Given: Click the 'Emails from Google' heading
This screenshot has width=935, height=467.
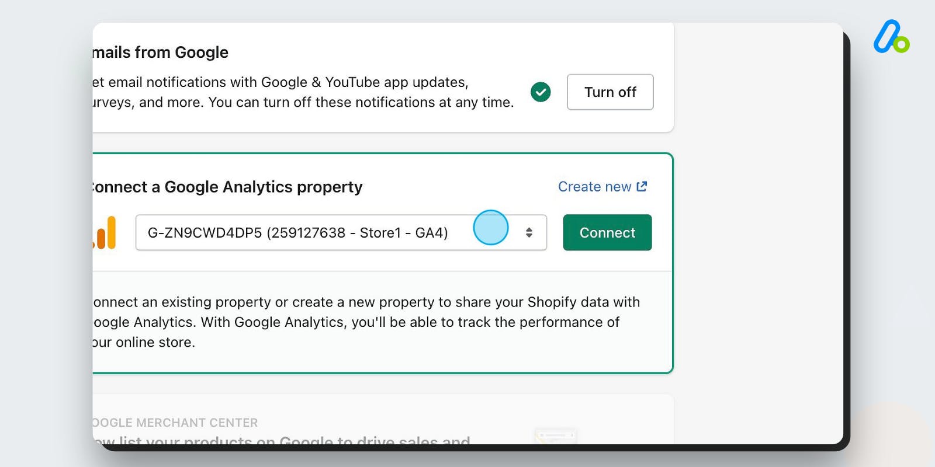Looking at the screenshot, I should 160,53.
